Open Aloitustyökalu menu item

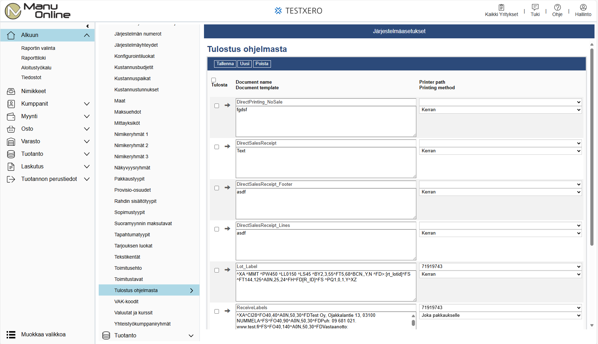[x=36, y=68]
